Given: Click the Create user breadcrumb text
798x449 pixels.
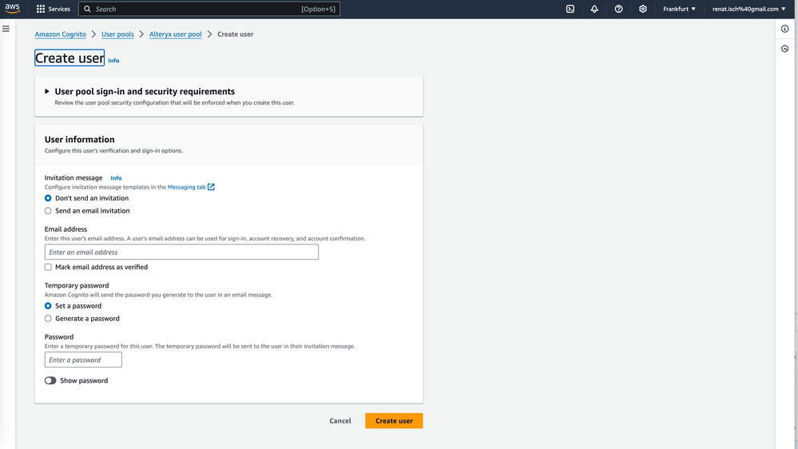Looking at the screenshot, I should click(235, 34).
